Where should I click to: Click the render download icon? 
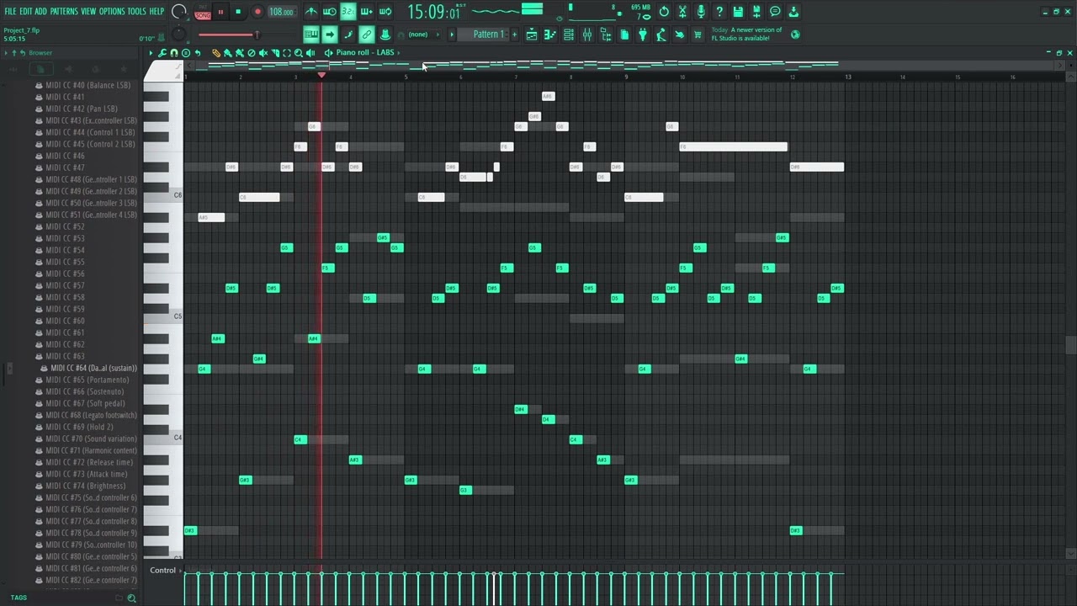click(793, 12)
